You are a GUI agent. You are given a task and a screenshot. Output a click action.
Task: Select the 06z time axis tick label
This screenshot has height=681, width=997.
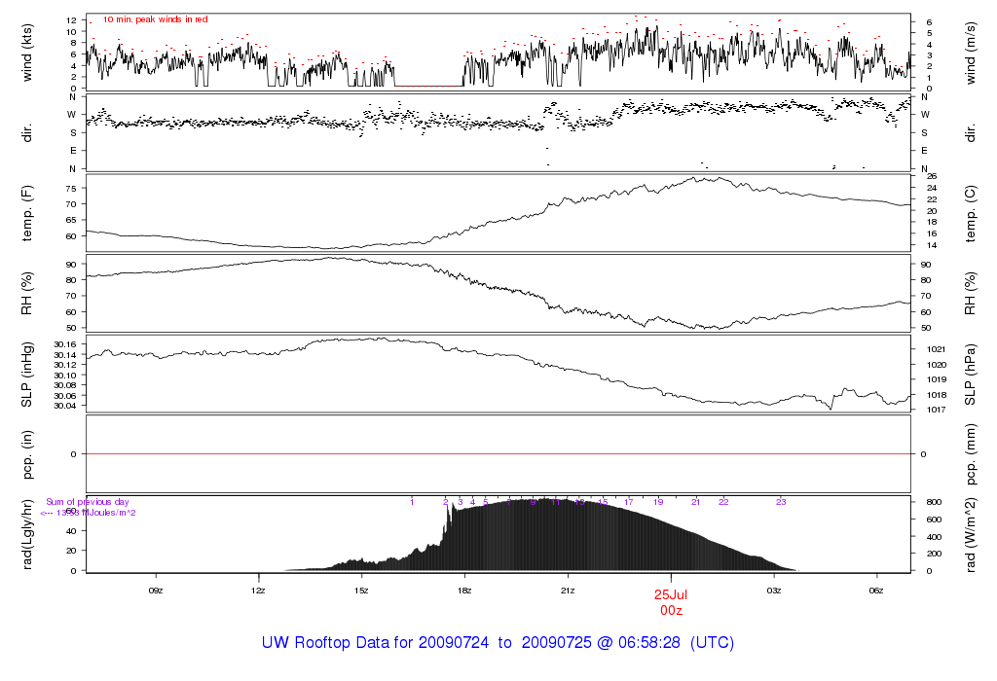[x=876, y=591]
